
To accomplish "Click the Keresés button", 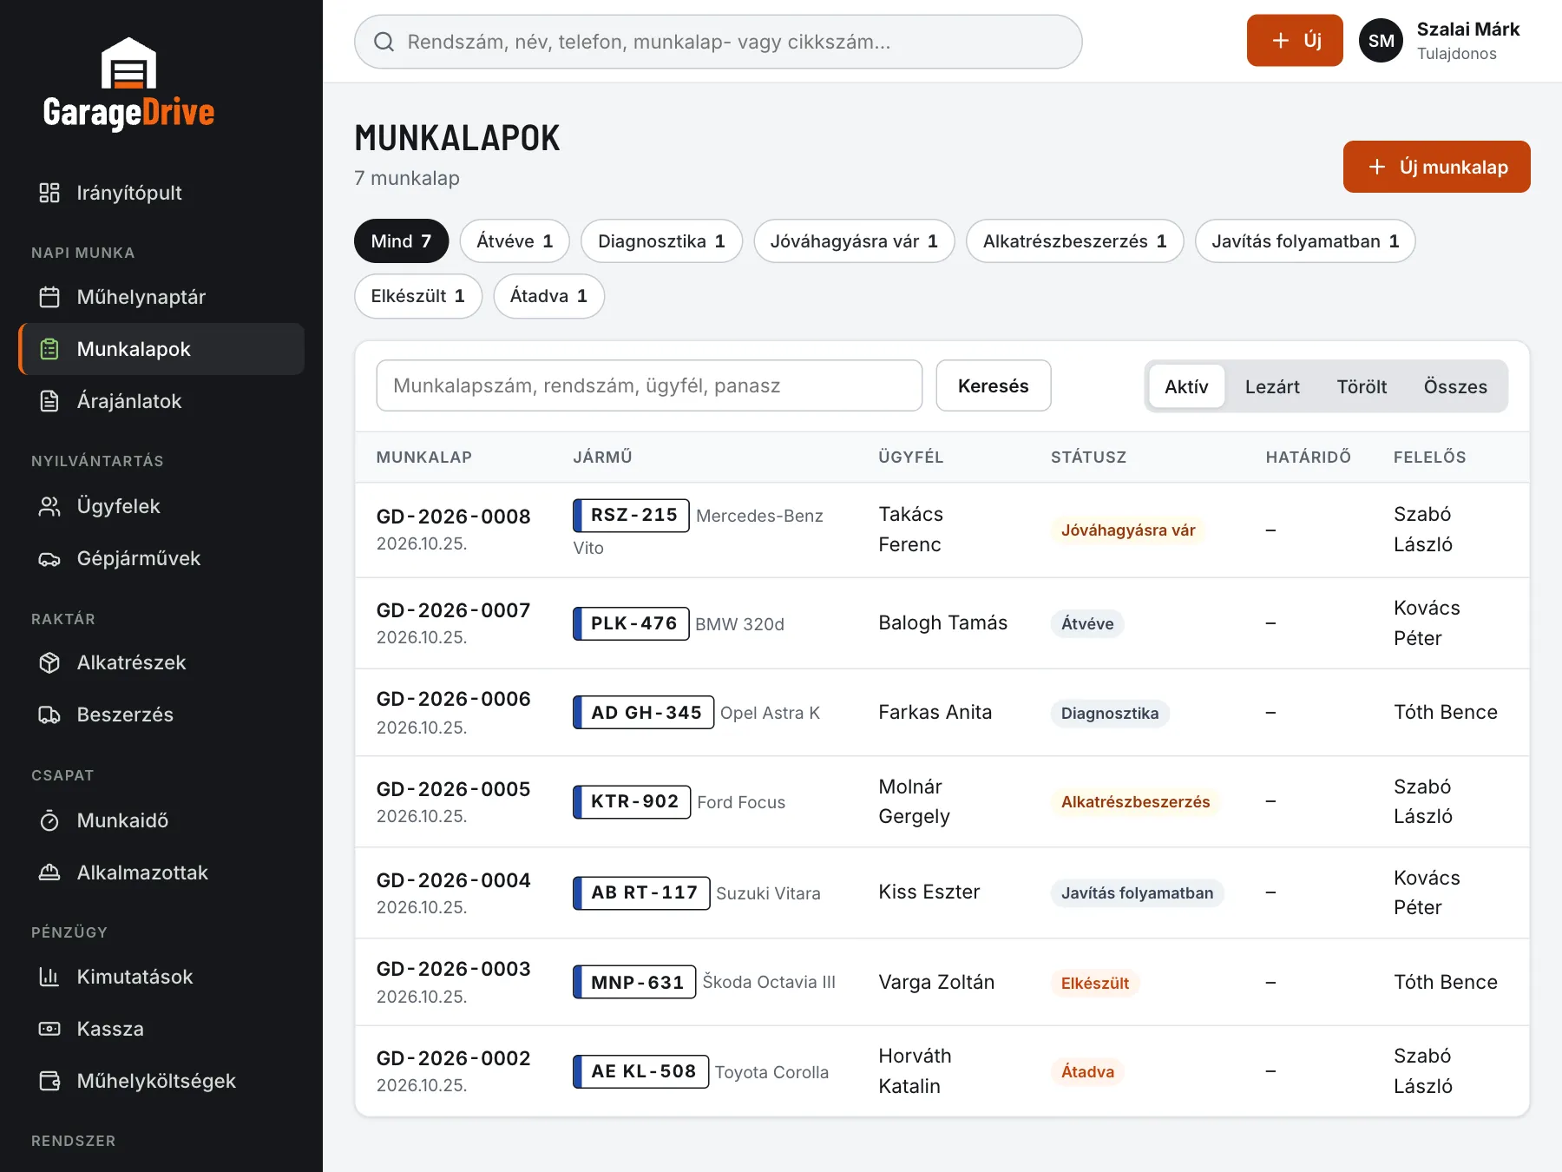I will click(994, 385).
